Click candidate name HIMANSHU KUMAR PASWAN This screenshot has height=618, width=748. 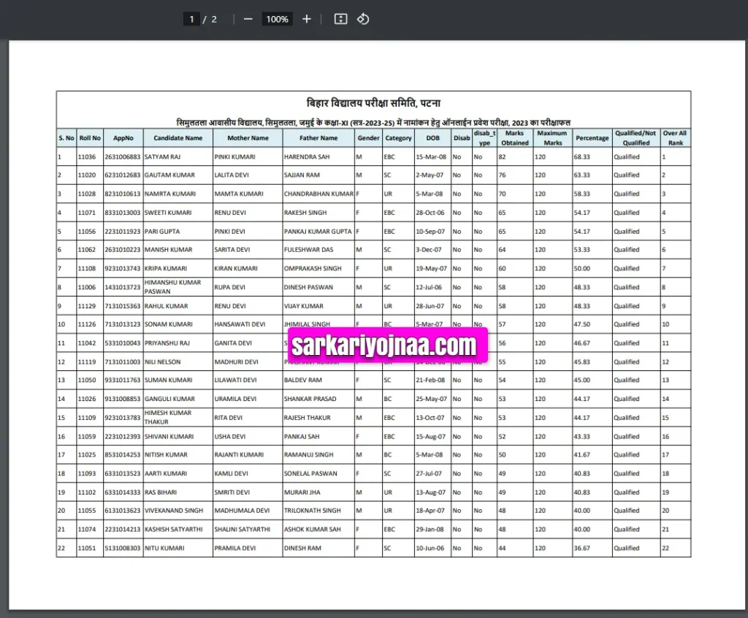pyautogui.click(x=172, y=287)
